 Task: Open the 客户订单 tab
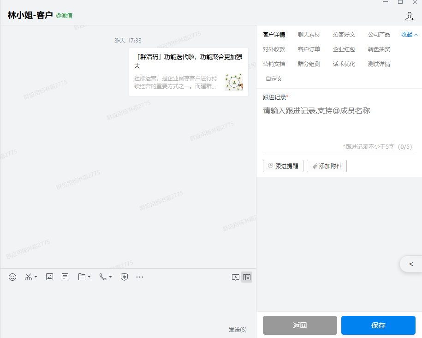[x=309, y=49]
